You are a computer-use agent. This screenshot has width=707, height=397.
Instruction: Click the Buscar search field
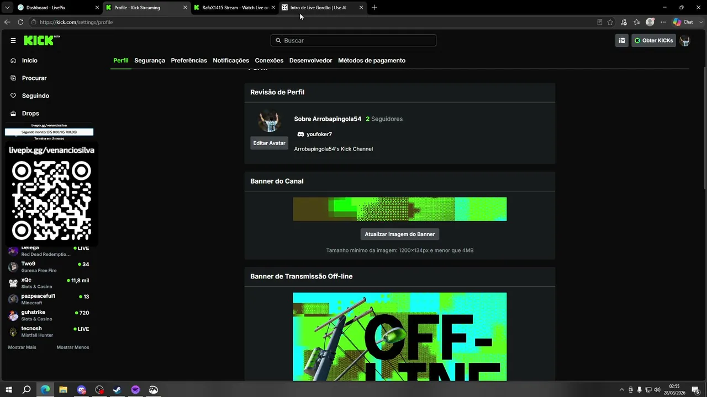click(x=353, y=40)
